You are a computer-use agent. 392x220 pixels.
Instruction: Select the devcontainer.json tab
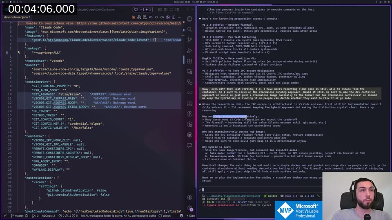click(17, 17)
